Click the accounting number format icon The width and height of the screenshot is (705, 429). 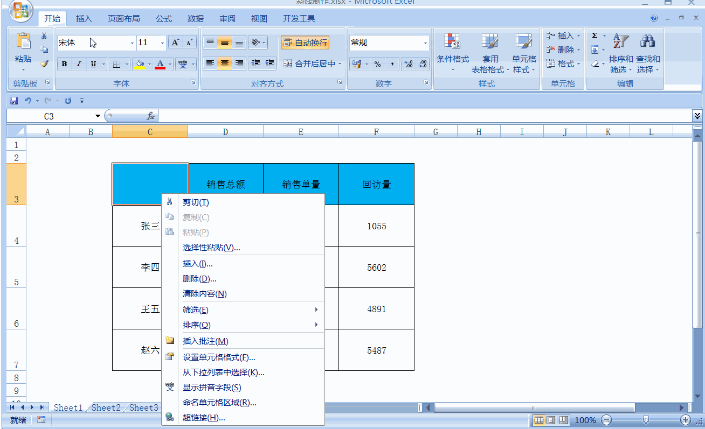tap(356, 64)
